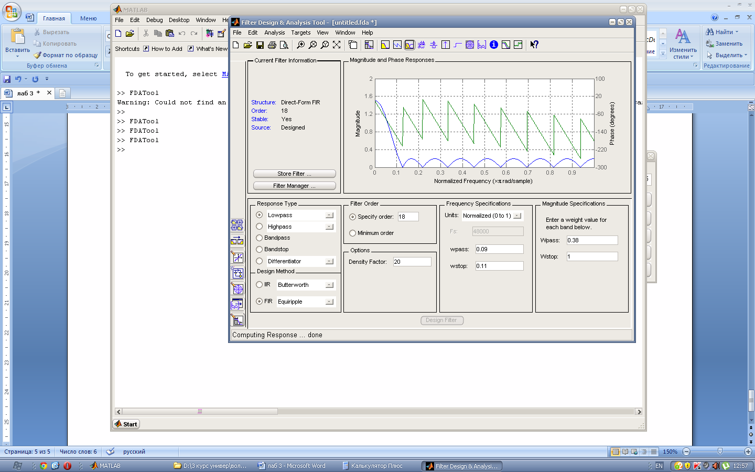Screen dimensions: 755x472
Task: Open Realize Model sidebar panel
Action: click(237, 273)
